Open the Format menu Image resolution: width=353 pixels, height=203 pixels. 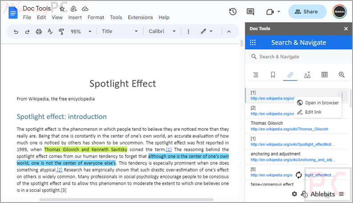pos(96,17)
